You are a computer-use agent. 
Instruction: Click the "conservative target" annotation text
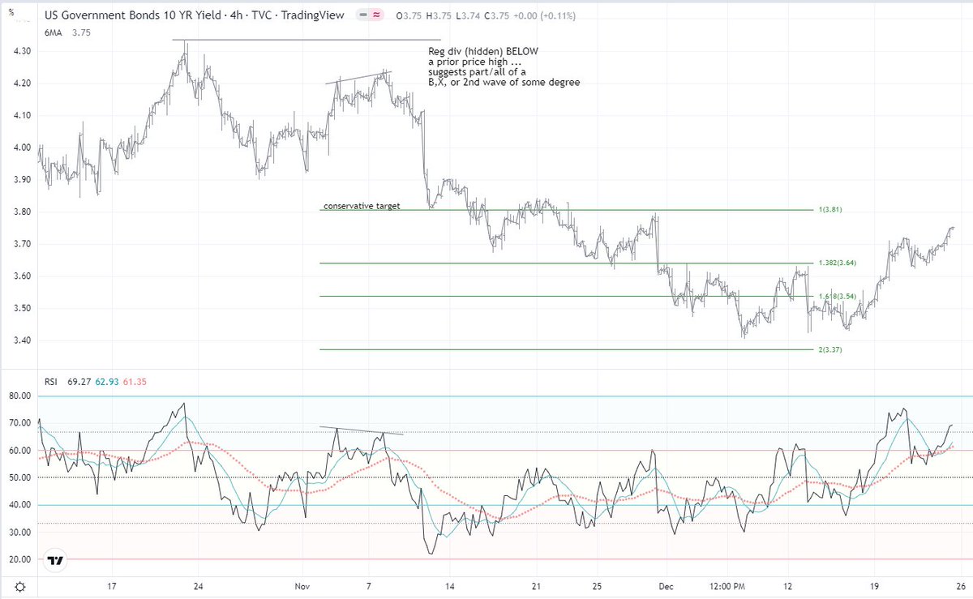click(x=362, y=206)
